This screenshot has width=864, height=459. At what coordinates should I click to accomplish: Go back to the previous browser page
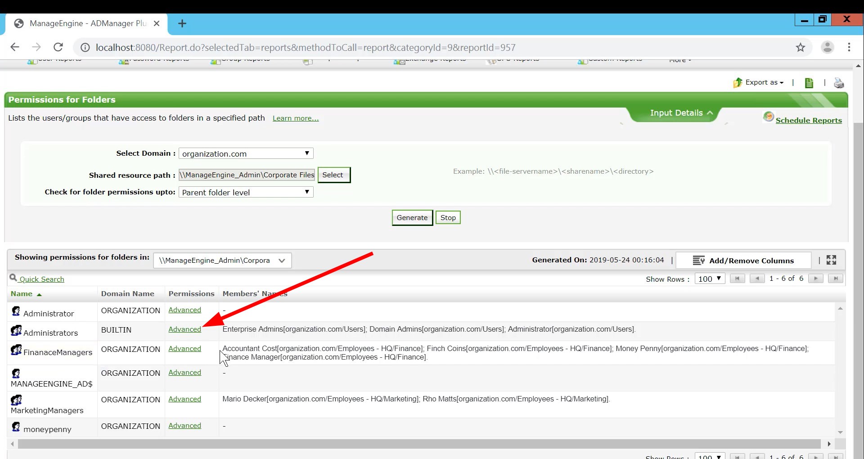pos(15,47)
